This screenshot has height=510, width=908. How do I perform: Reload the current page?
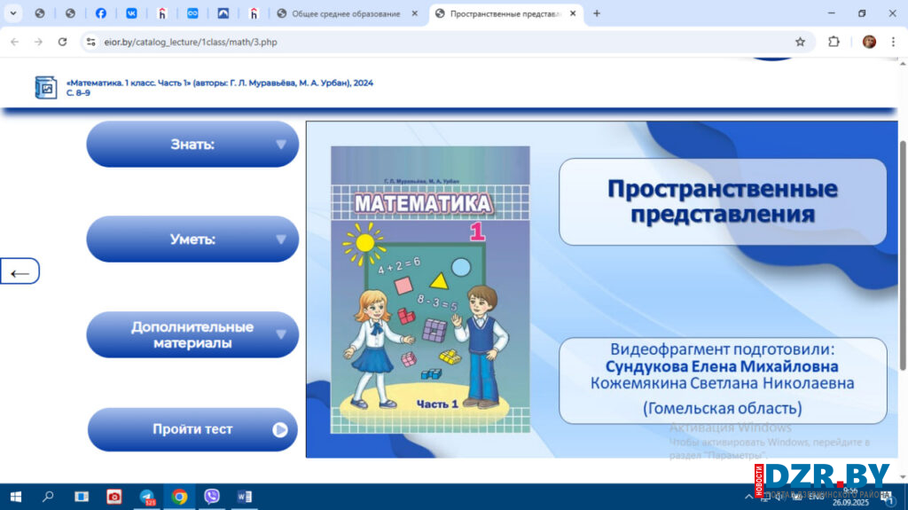pos(63,42)
